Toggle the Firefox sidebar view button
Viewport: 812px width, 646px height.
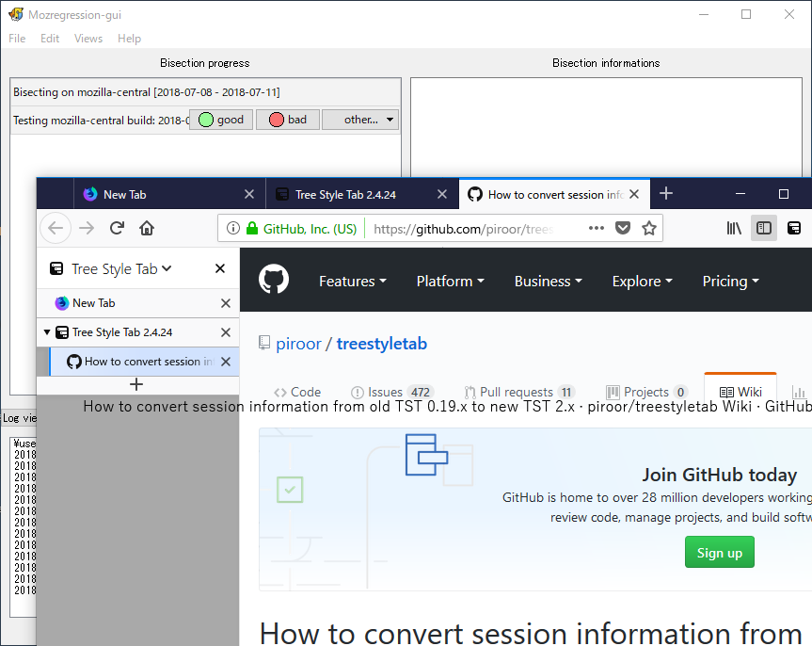(764, 228)
